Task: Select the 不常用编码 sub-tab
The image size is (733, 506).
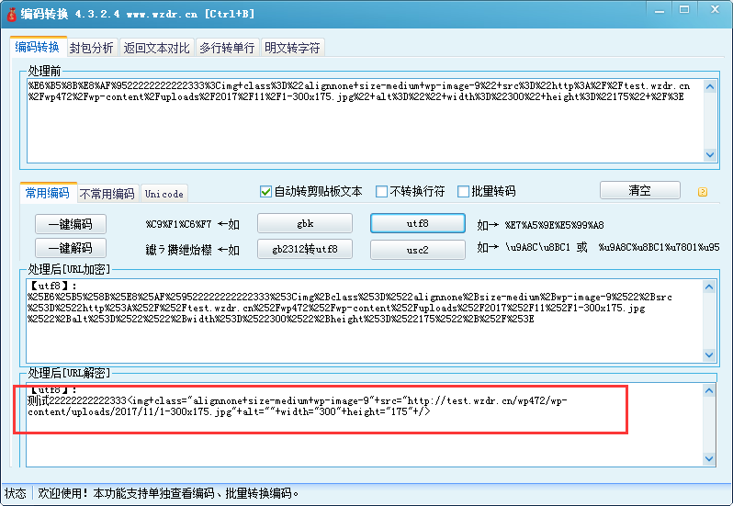Action: pyautogui.click(x=107, y=194)
